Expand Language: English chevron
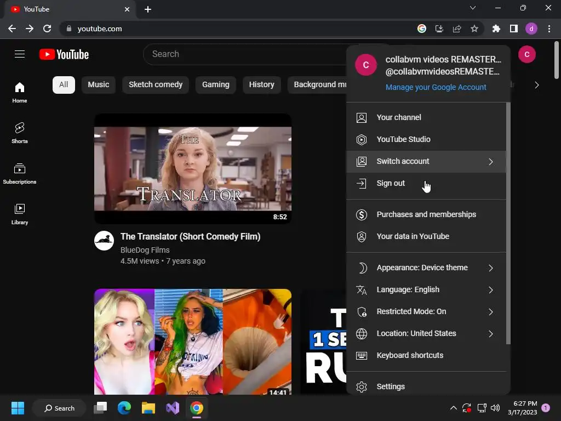 (491, 290)
